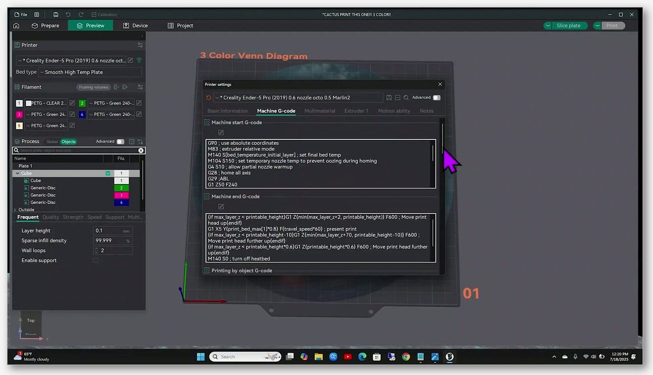Close the Printer settings dialog
The width and height of the screenshot is (653, 375).
pyautogui.click(x=440, y=84)
